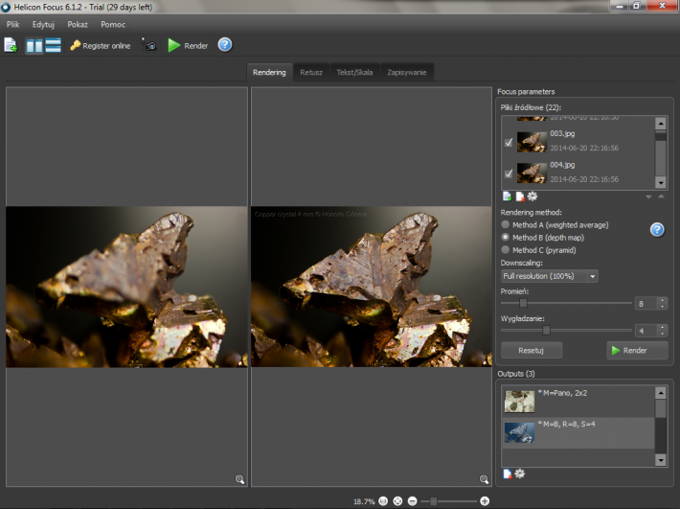Remove source image icon below file list

pyautogui.click(x=519, y=197)
